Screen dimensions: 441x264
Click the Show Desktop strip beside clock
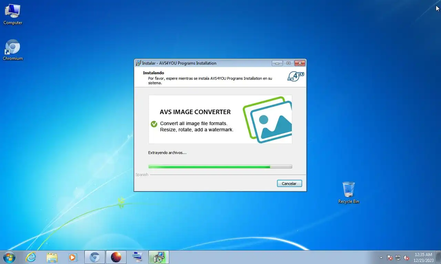[x=439, y=257]
